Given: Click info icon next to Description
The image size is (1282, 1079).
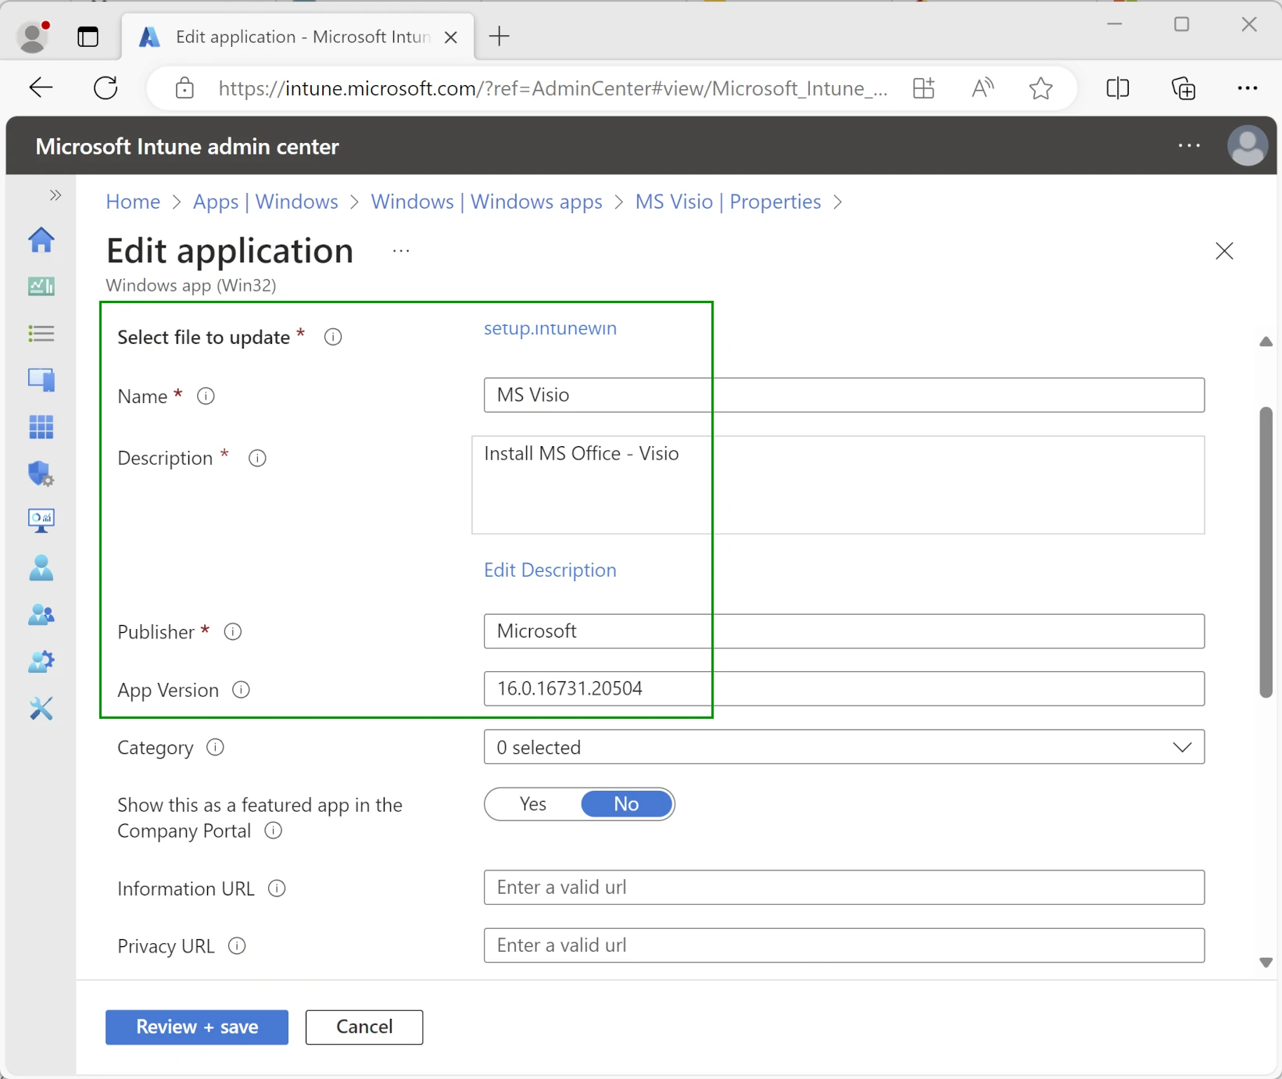Looking at the screenshot, I should point(257,458).
